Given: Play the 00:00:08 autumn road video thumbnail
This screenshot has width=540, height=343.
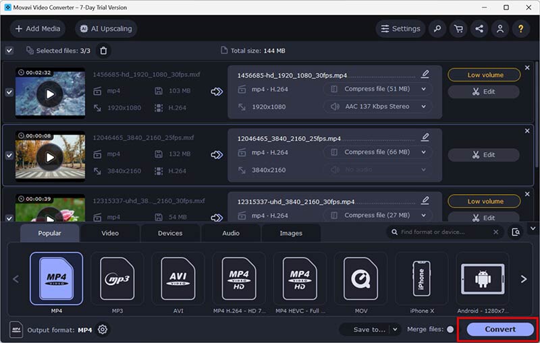Looking at the screenshot, I should (50, 157).
